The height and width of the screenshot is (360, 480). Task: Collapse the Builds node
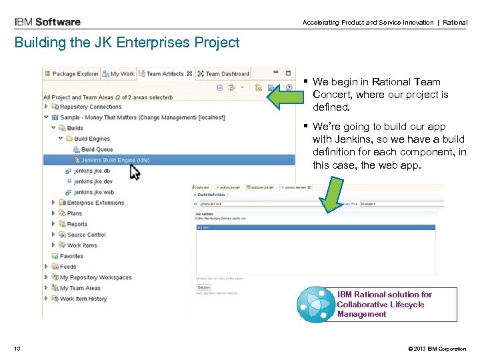[x=53, y=127]
